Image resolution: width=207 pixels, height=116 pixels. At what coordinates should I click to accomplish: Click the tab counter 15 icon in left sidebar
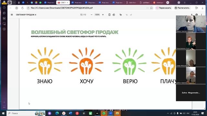[x=4, y=18]
